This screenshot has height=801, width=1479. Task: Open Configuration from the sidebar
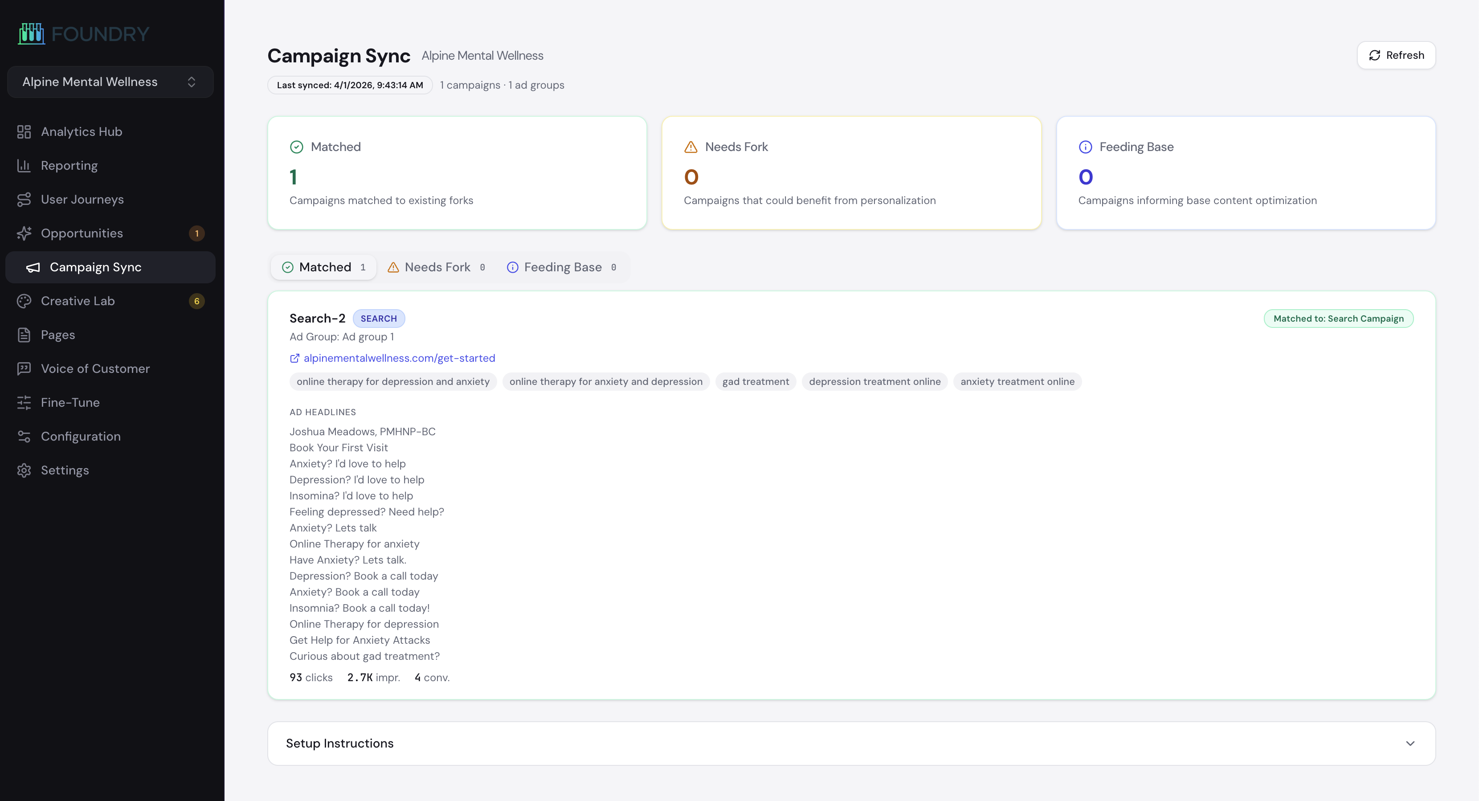click(x=24, y=436)
